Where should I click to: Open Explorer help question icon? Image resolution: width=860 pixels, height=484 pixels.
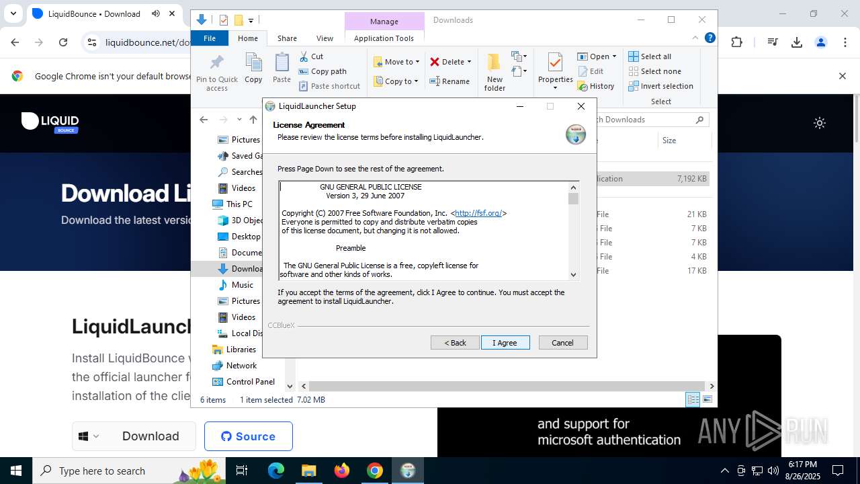(709, 38)
